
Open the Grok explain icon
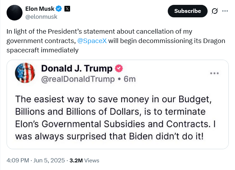(x=215, y=11)
